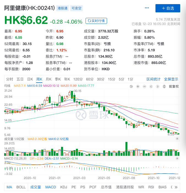Move chart left with previous arrow icon
186x193 pixels.
tap(151, 86)
